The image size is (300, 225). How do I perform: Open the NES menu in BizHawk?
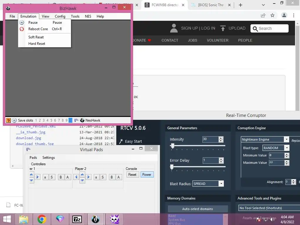coord(88,16)
